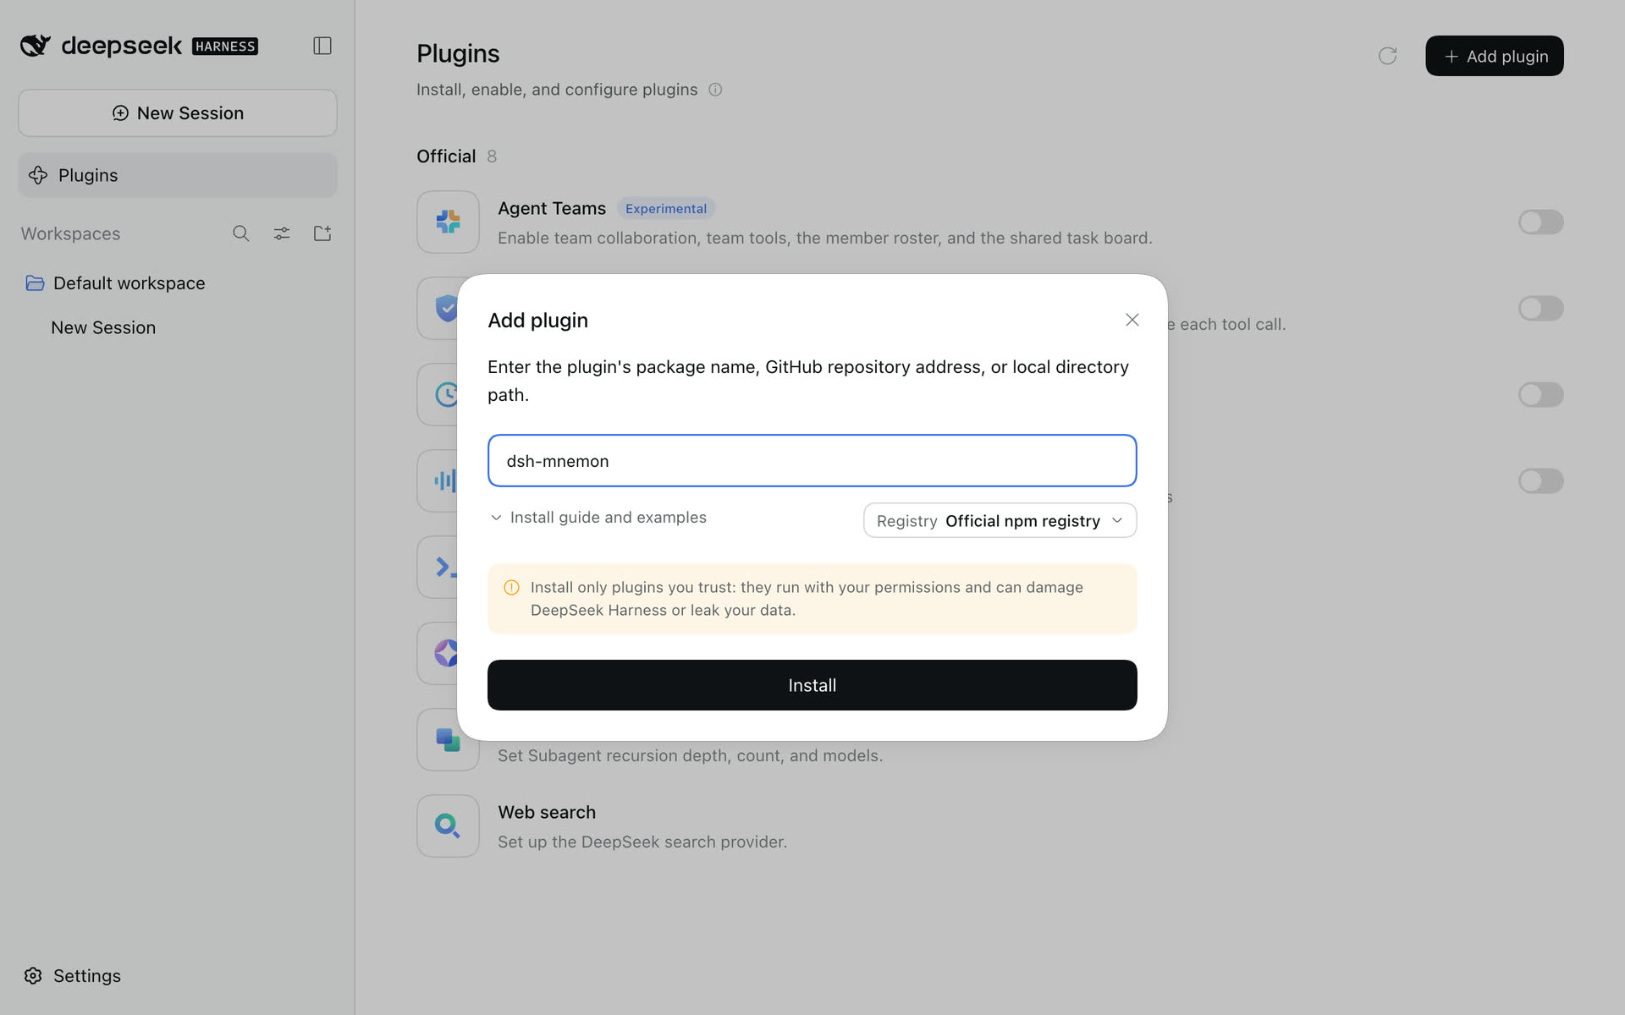Click the Web search plugin icon
The image size is (1625, 1015).
pos(448,826)
